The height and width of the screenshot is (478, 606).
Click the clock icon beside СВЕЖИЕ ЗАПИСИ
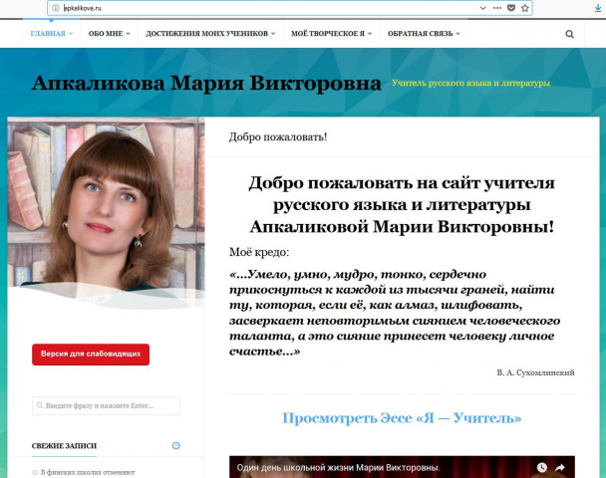coord(175,445)
